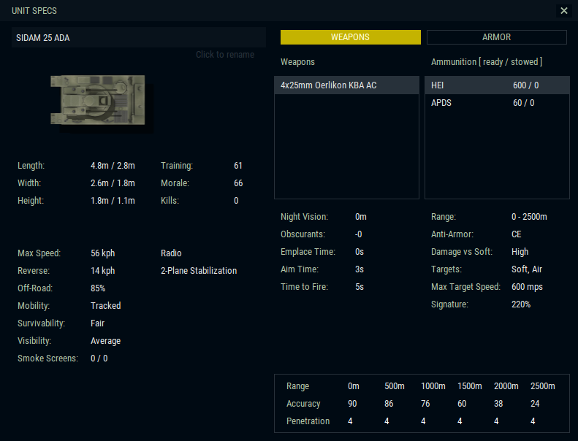
Task: Click the Smoke Screens value 0 / 0
Action: pos(99,358)
